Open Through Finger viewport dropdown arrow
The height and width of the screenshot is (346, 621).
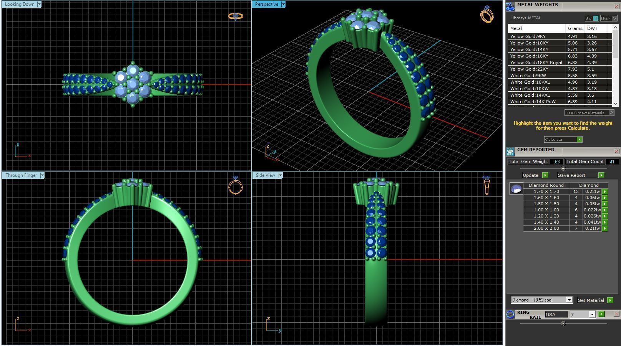click(x=42, y=175)
